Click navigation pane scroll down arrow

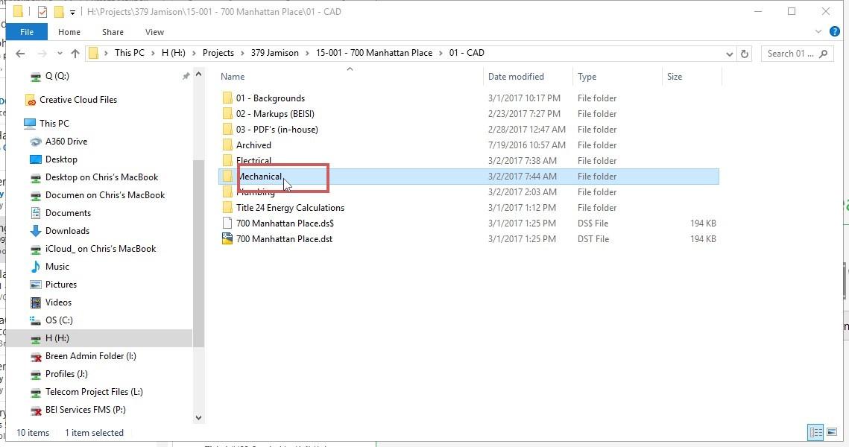199,417
